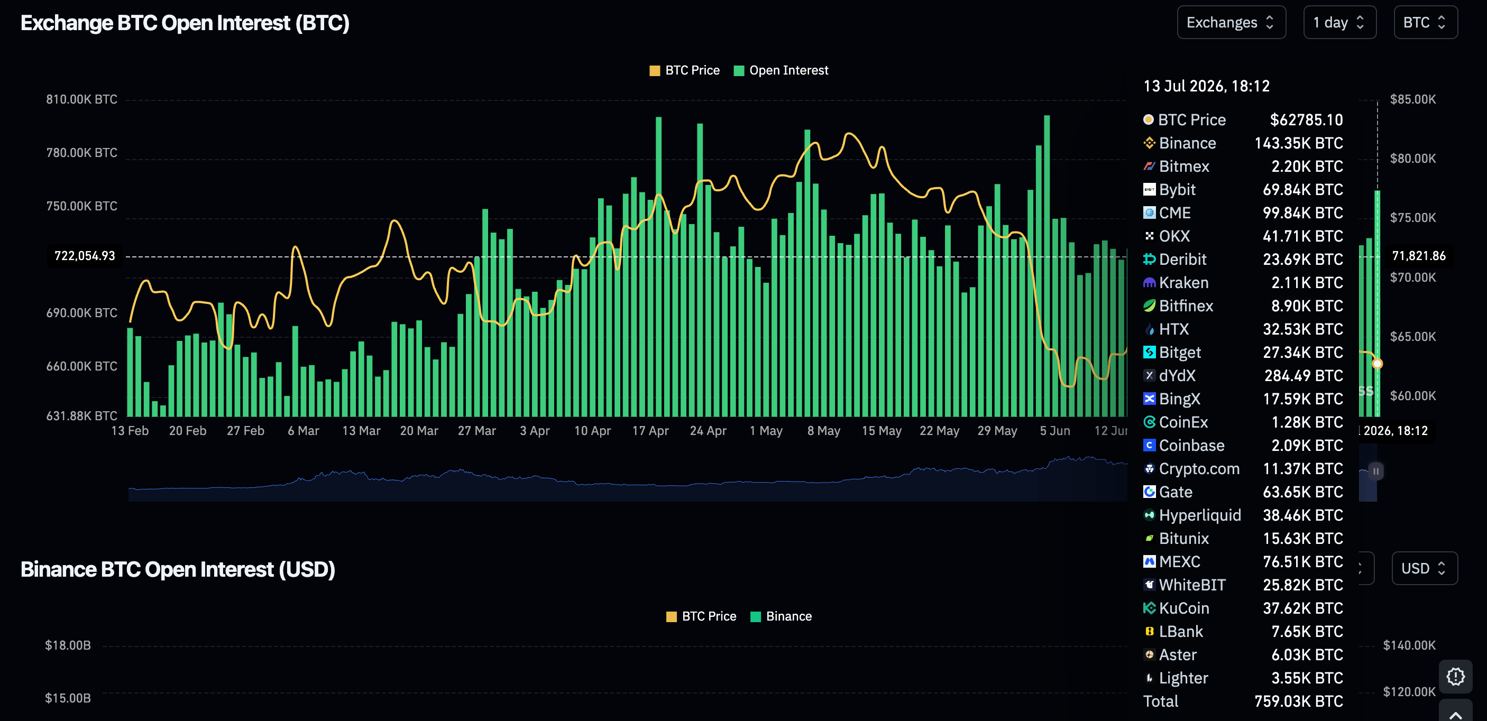Click the Binance BTC Open Interest (USD) heading
The width and height of the screenshot is (1487, 721).
coord(178,569)
